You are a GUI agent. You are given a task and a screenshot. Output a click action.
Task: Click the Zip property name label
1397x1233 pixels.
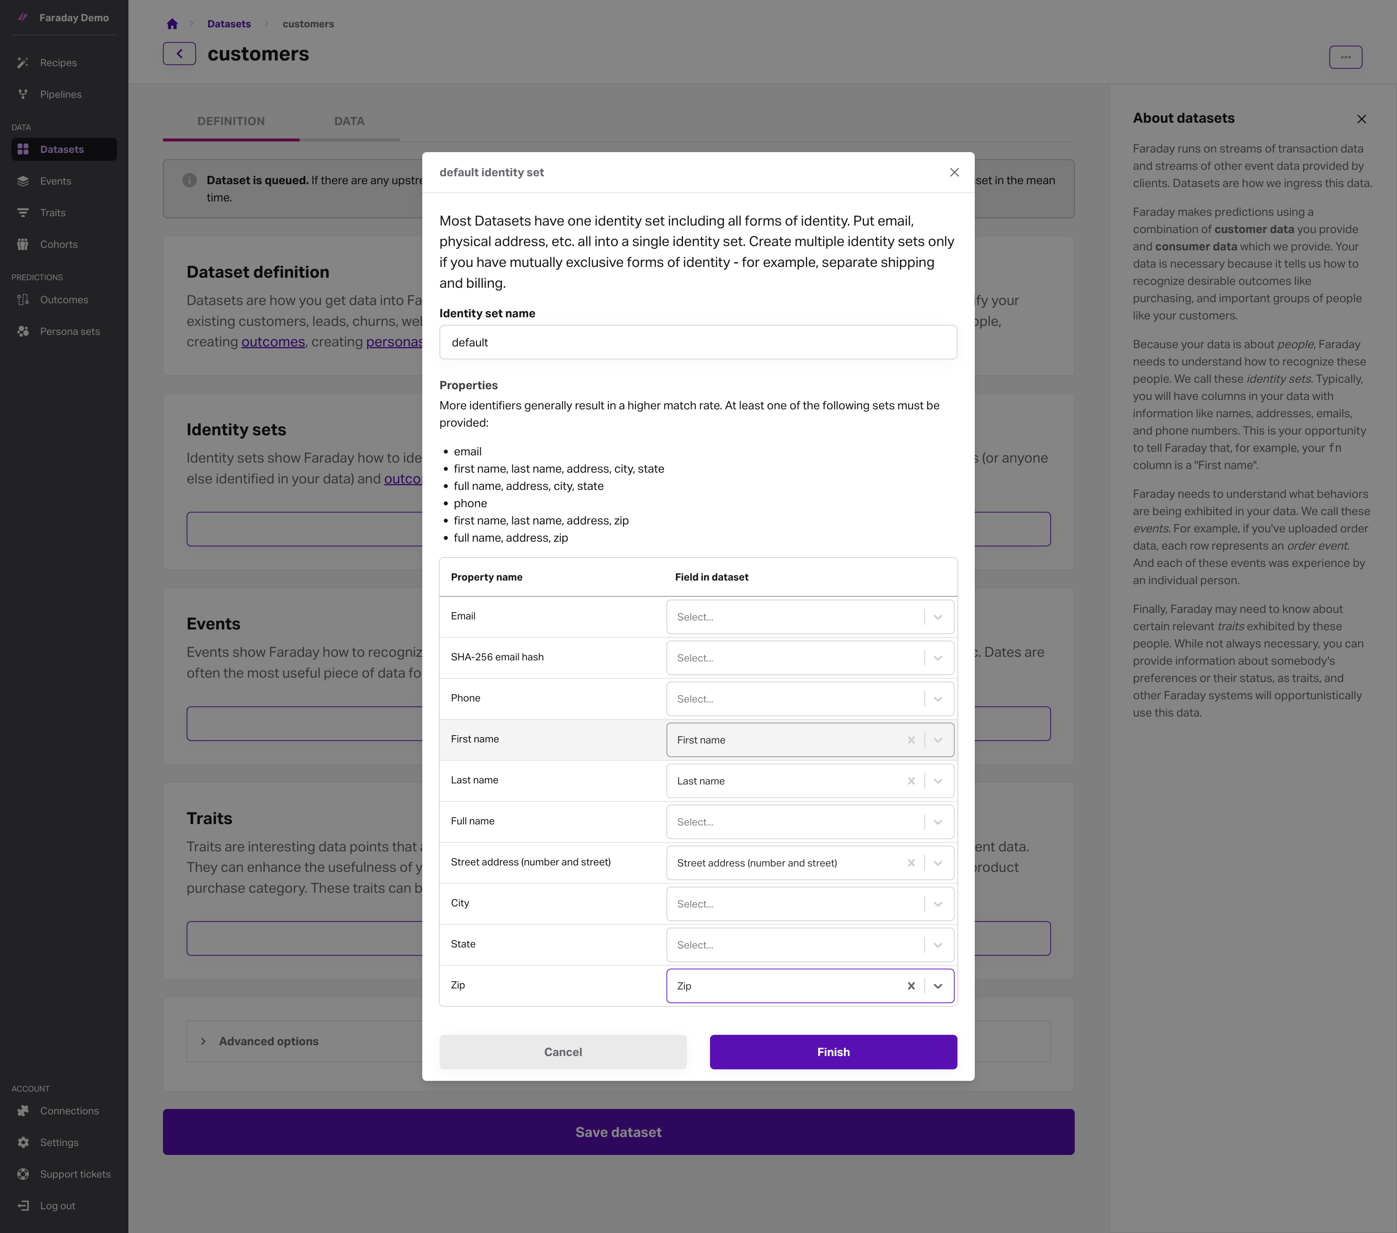(x=458, y=985)
